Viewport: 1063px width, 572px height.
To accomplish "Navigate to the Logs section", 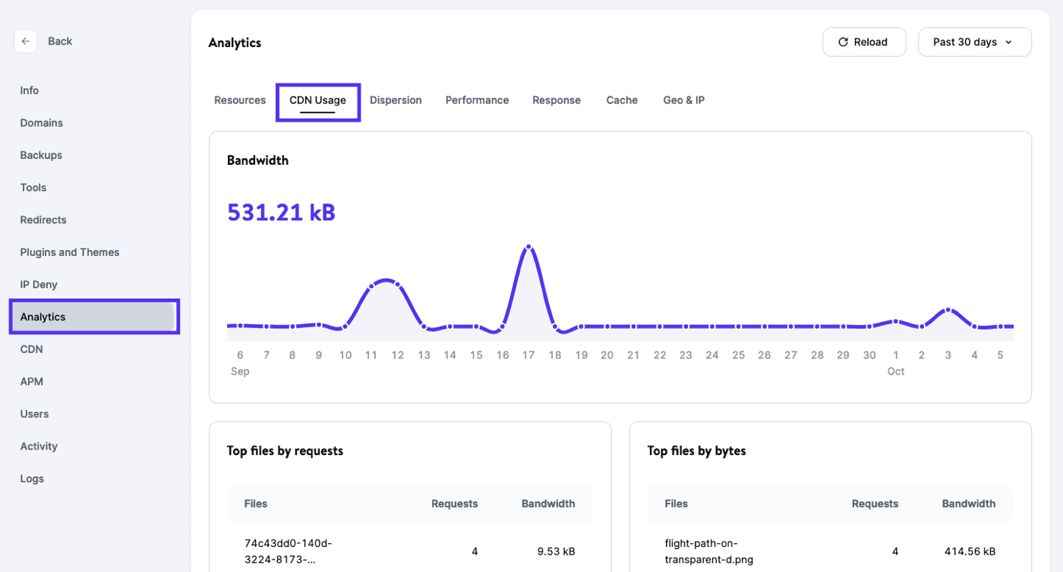I will tap(32, 478).
